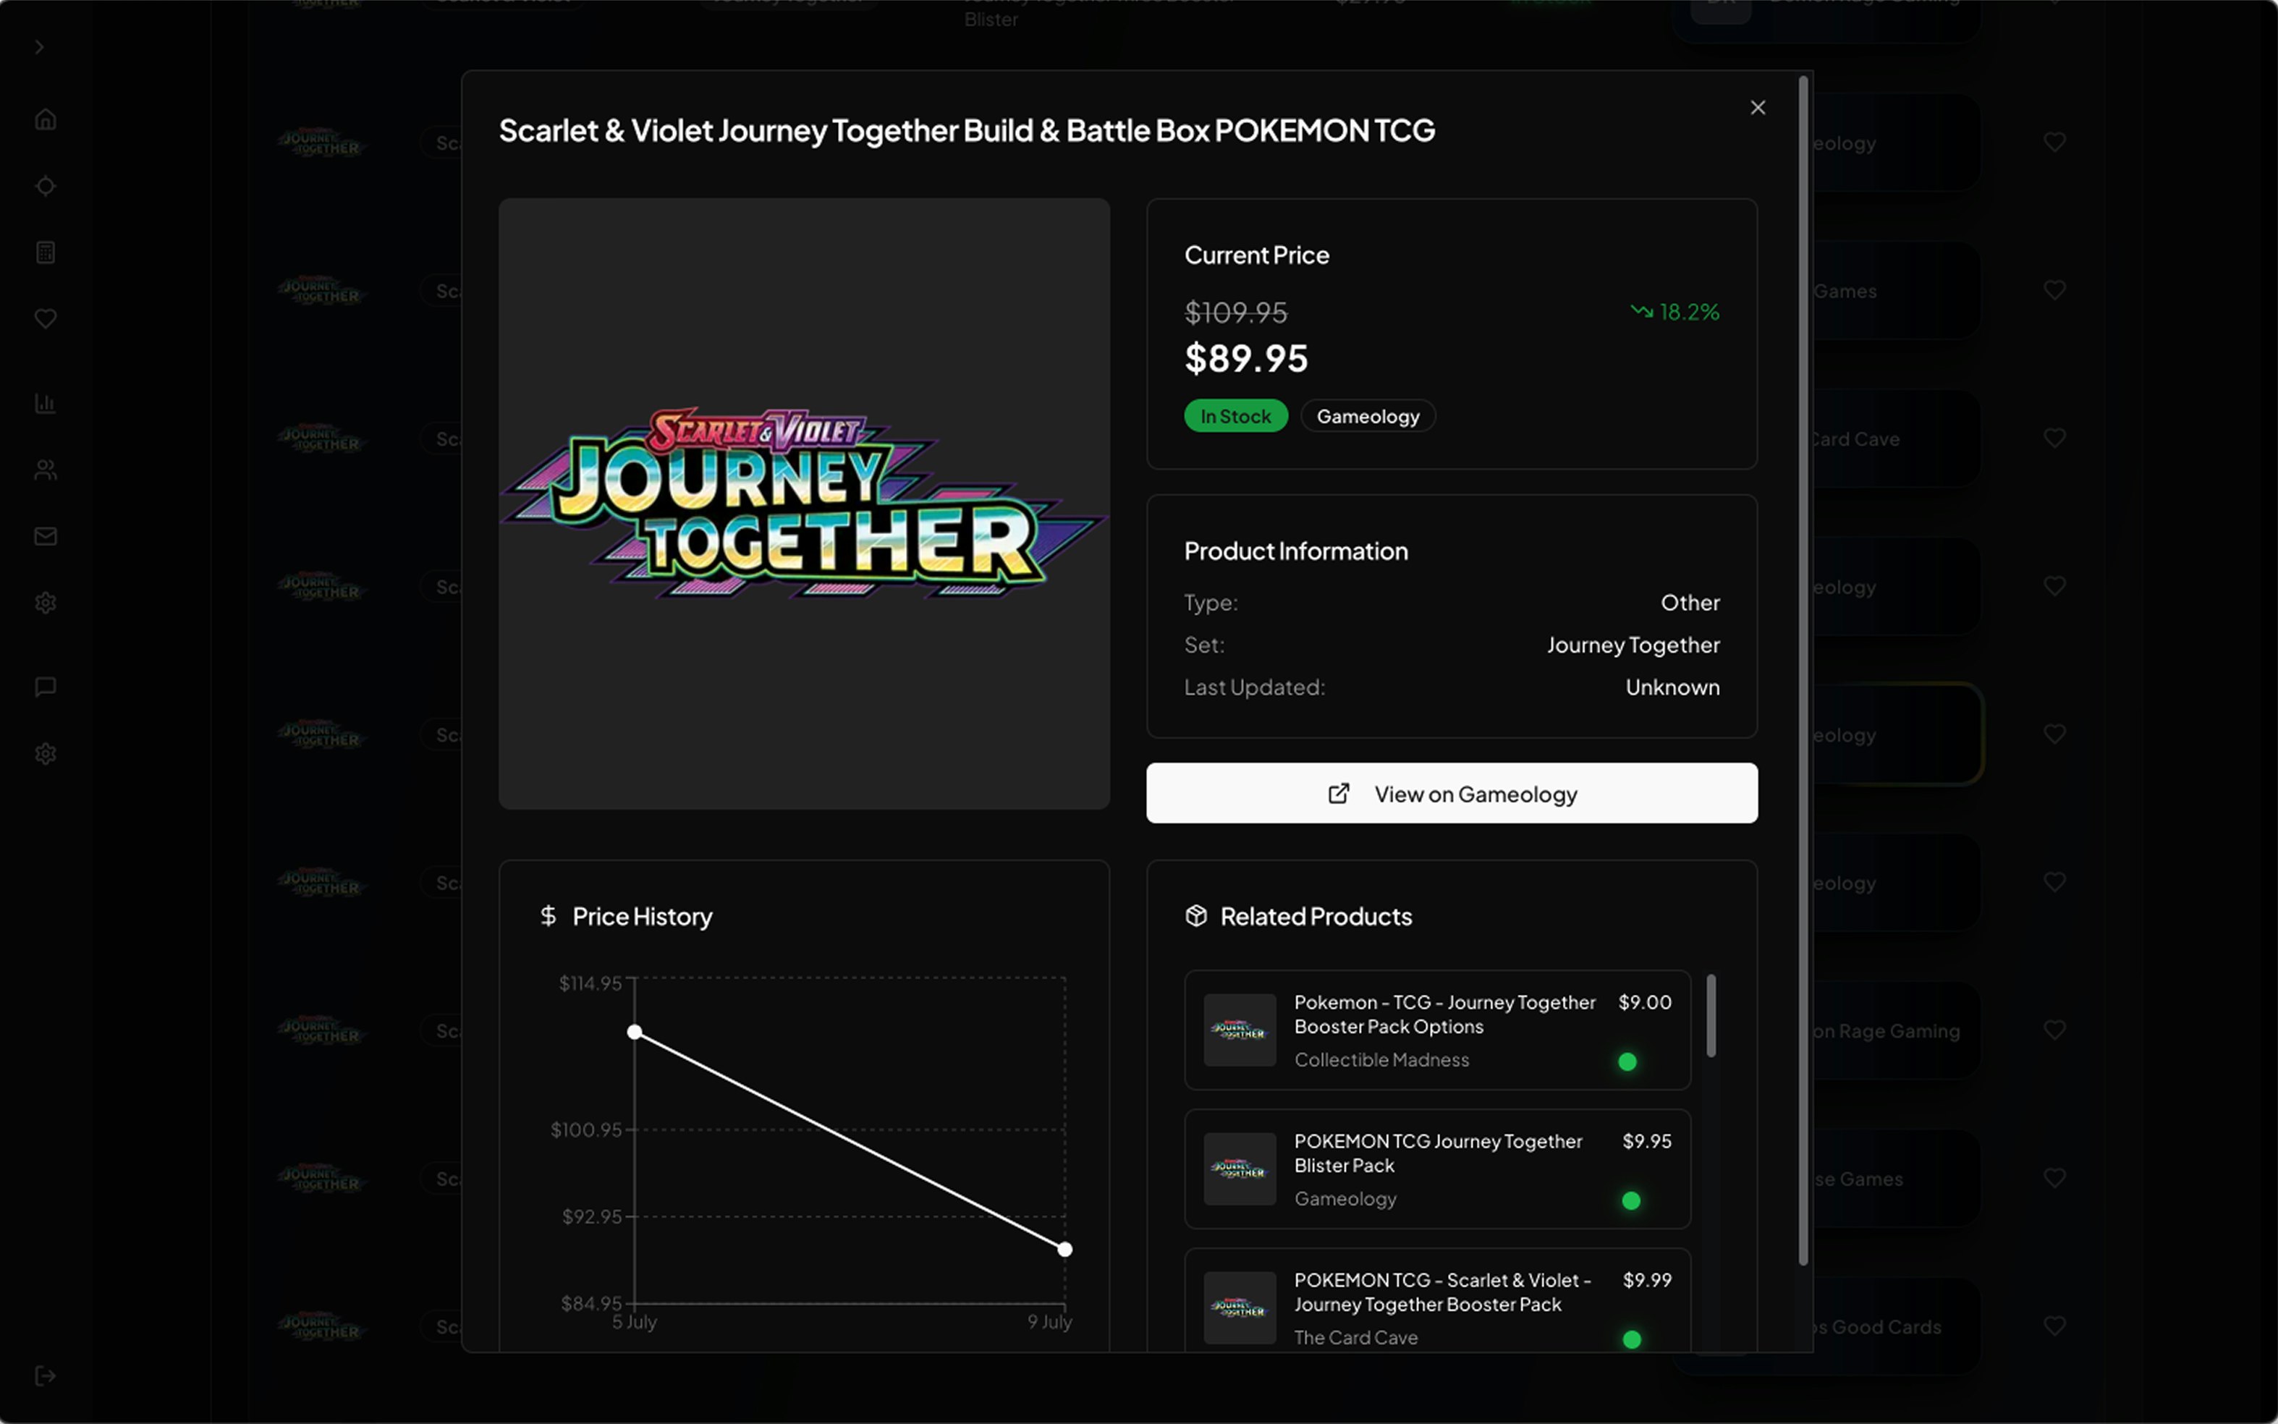2278x1424 pixels.
Task: Click the In Stock badge
Action: [x=1235, y=416]
